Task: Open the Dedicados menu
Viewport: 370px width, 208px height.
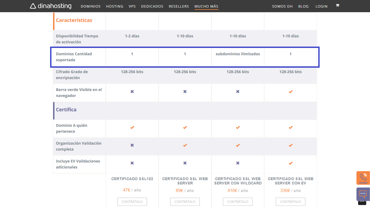Action: (152, 6)
